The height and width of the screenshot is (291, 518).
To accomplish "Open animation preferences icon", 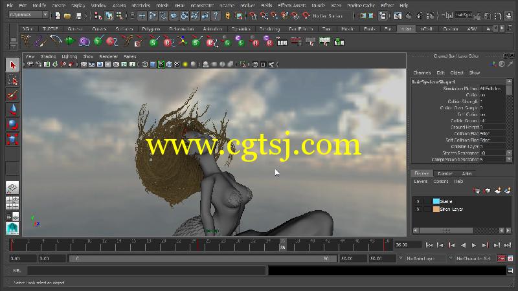I will [x=510, y=258].
